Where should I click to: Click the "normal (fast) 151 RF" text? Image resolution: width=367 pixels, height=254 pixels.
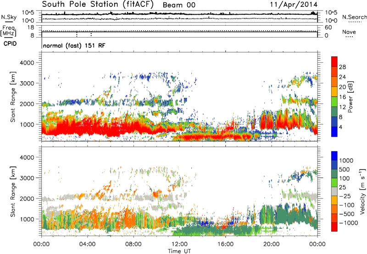coord(74,45)
